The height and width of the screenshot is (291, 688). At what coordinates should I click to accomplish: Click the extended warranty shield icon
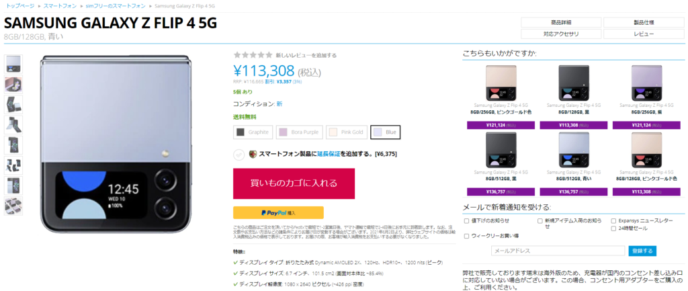click(253, 154)
